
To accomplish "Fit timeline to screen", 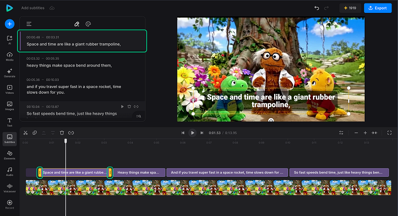I will point(375,133).
